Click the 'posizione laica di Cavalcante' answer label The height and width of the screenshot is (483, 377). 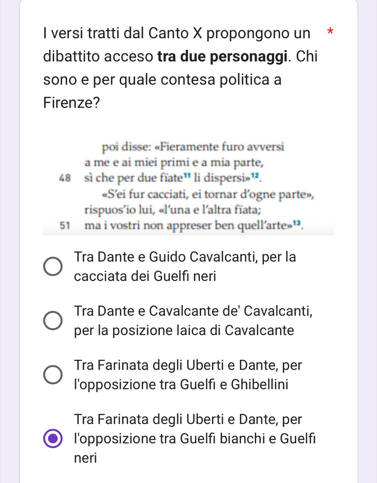(x=184, y=330)
